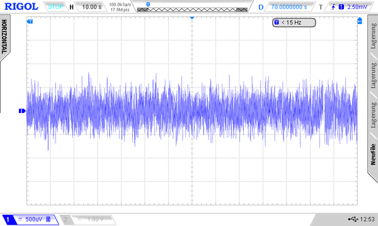Open the horizontal timebase 10.00 s setting
The height and width of the screenshot is (226, 378).
91,7
